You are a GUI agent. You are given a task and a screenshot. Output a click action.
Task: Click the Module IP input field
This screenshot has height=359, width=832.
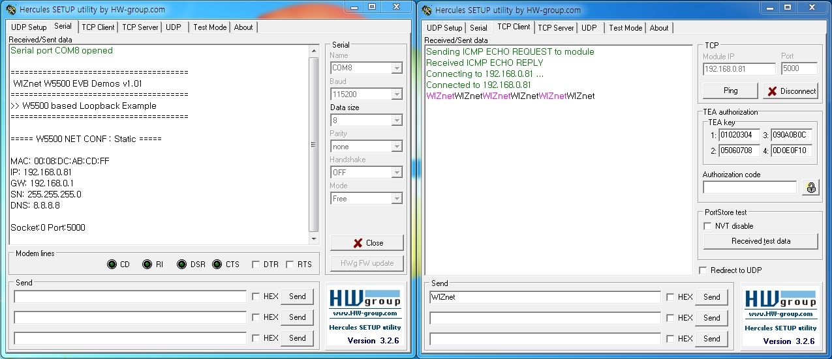[x=739, y=68]
